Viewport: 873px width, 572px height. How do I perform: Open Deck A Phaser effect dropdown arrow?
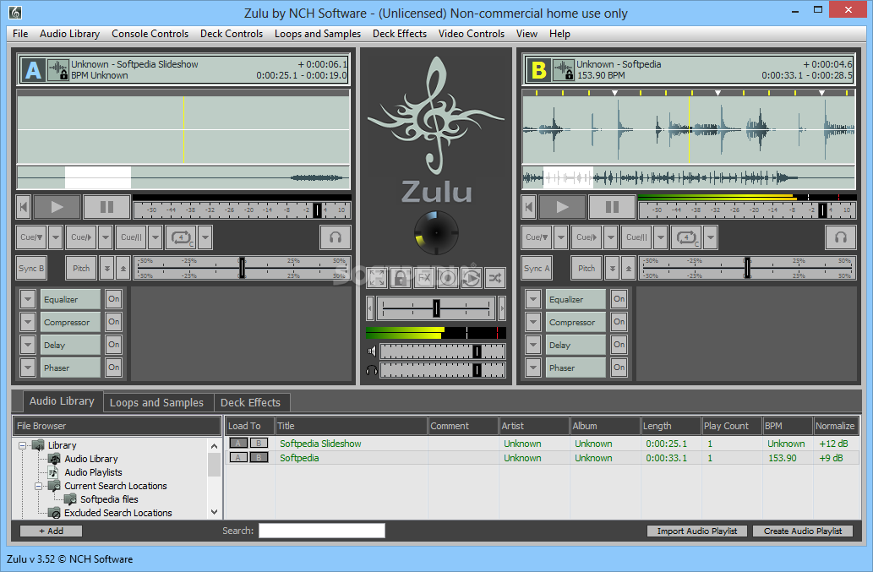click(28, 368)
